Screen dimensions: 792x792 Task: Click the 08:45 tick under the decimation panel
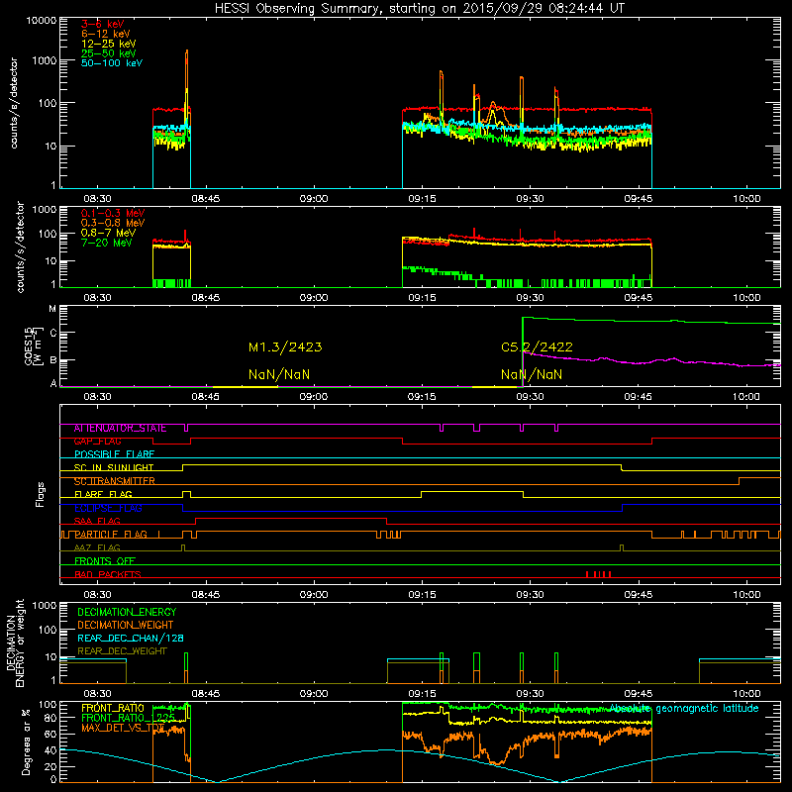(x=206, y=694)
